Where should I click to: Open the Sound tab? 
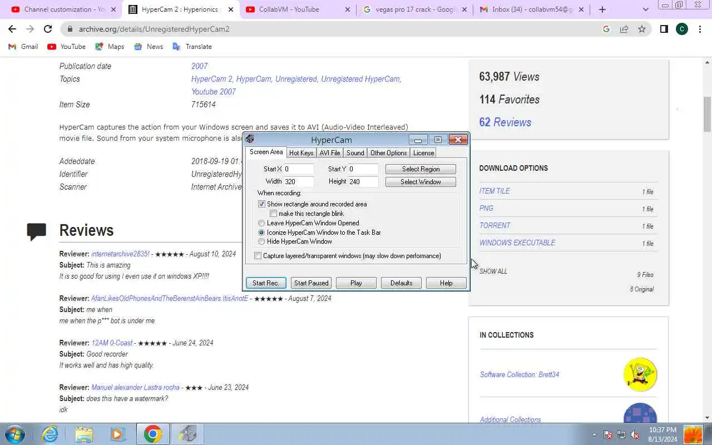pyautogui.click(x=355, y=153)
